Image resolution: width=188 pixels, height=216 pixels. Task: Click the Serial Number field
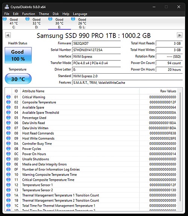96,50
